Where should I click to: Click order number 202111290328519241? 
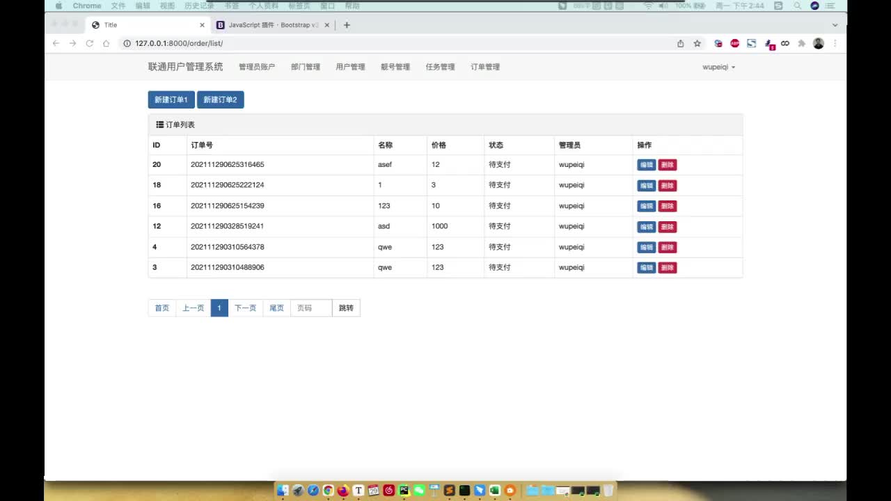click(x=228, y=226)
